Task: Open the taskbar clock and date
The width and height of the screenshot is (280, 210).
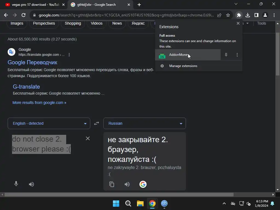Action: point(262,203)
